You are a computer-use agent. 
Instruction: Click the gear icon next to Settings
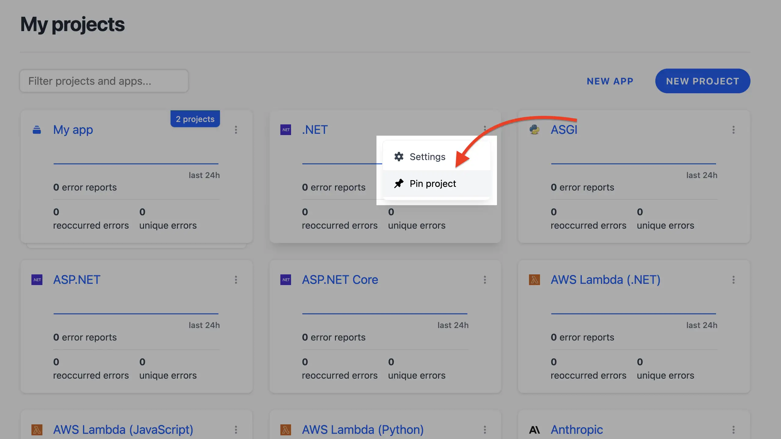399,157
